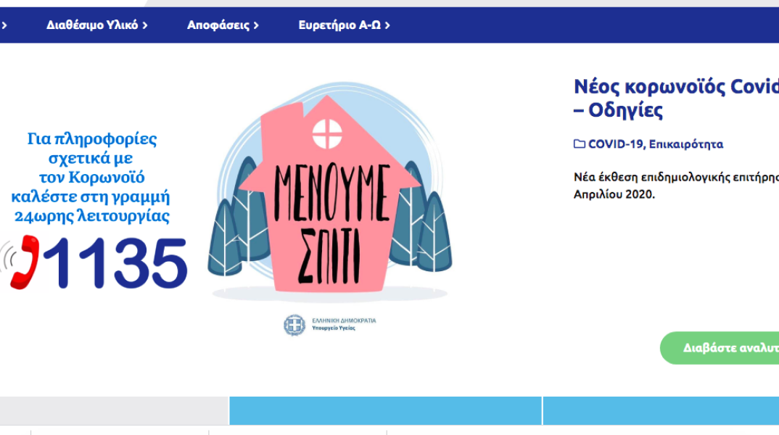Open the Επικαιρότητα category link
This screenshot has width=779, height=435.
686,144
